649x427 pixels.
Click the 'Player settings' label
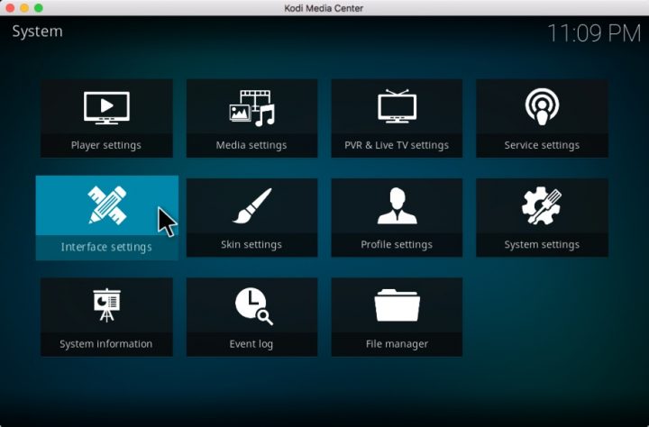pyautogui.click(x=106, y=146)
